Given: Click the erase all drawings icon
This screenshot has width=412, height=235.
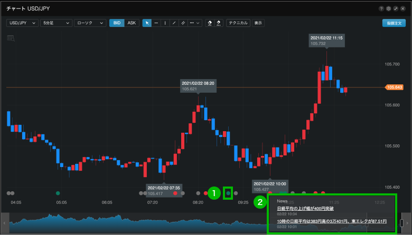Looking at the screenshot, I should [x=219, y=23].
